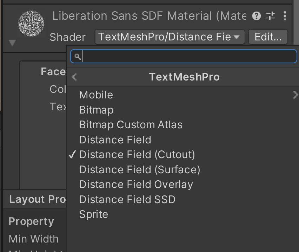Click the material presets icon
299x252 pixels.
coord(270,16)
